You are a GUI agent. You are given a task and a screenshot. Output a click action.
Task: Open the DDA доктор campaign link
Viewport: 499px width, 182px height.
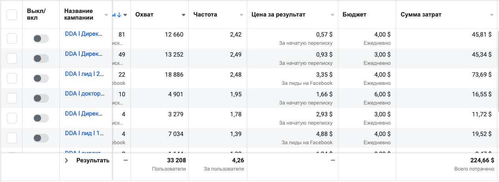[x=85, y=94]
